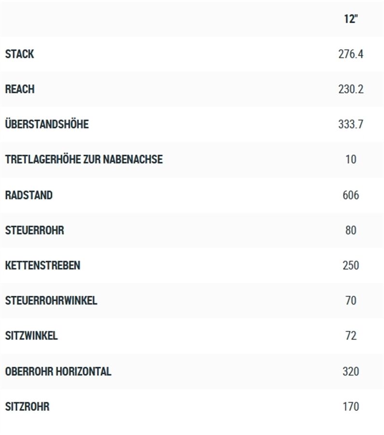Select the OBERROHR HORIZONTAL row label
Screen dimensions: 384x435
58,372
